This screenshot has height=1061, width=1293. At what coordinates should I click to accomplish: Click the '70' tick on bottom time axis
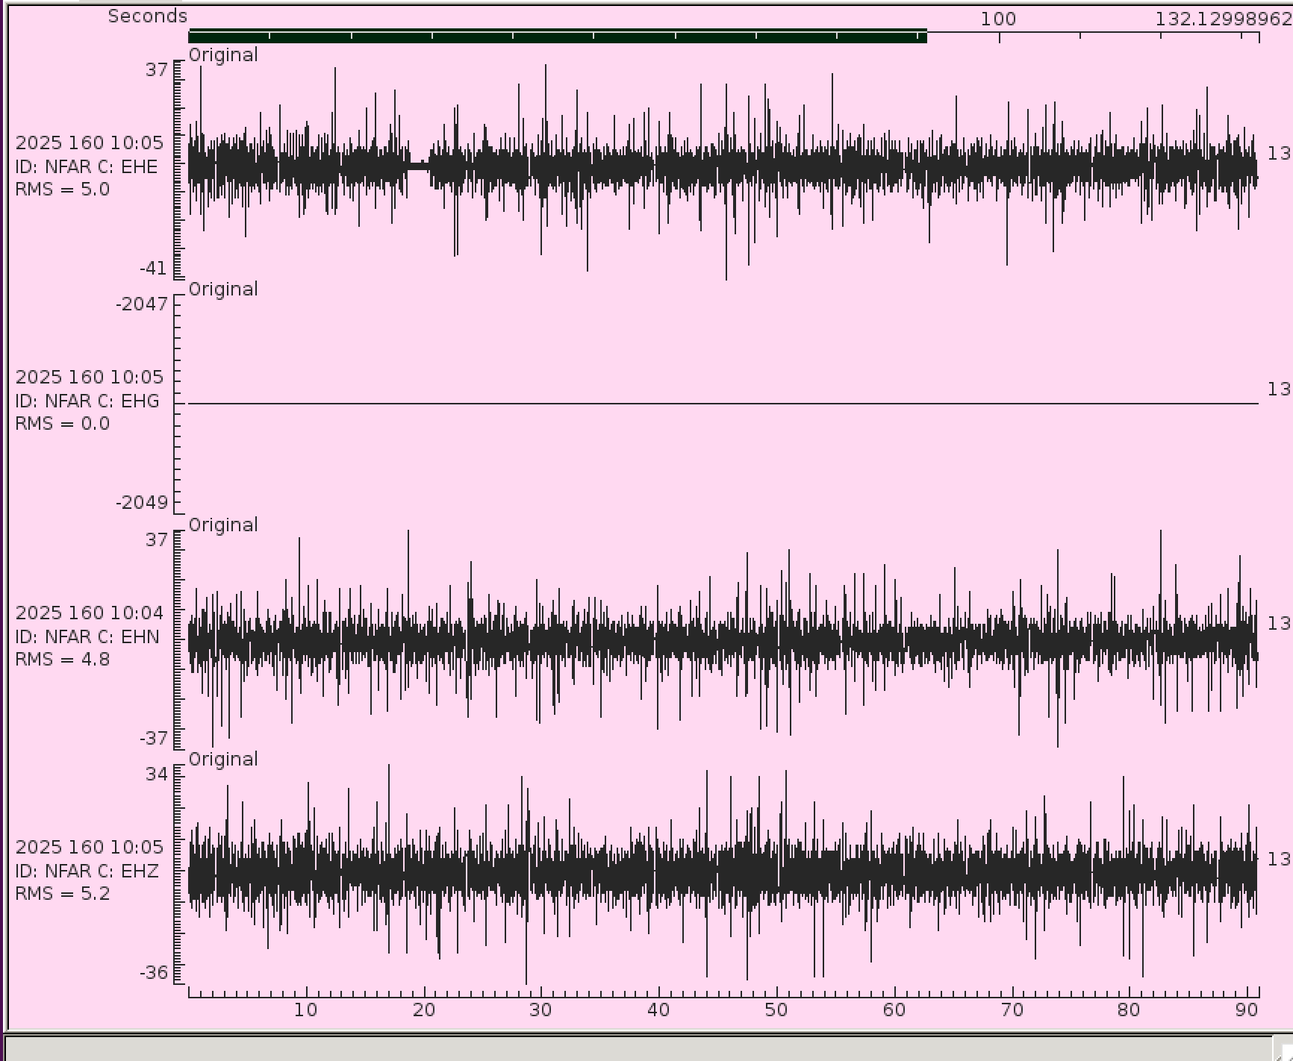click(x=1012, y=1010)
